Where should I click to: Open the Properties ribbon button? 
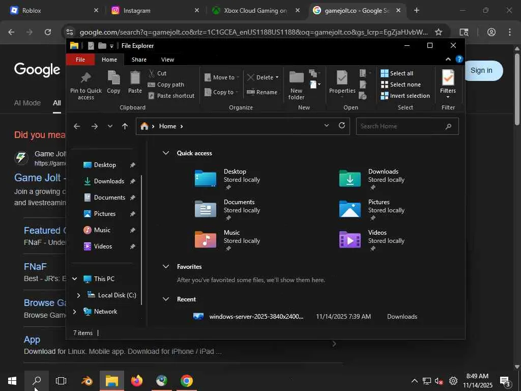click(x=342, y=81)
